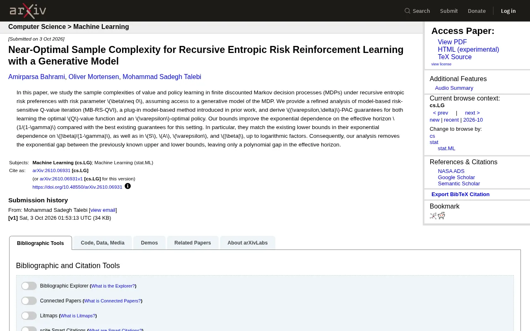This screenshot has width=530, height=331.
Task: Go to the next paper
Action: pos(472,113)
